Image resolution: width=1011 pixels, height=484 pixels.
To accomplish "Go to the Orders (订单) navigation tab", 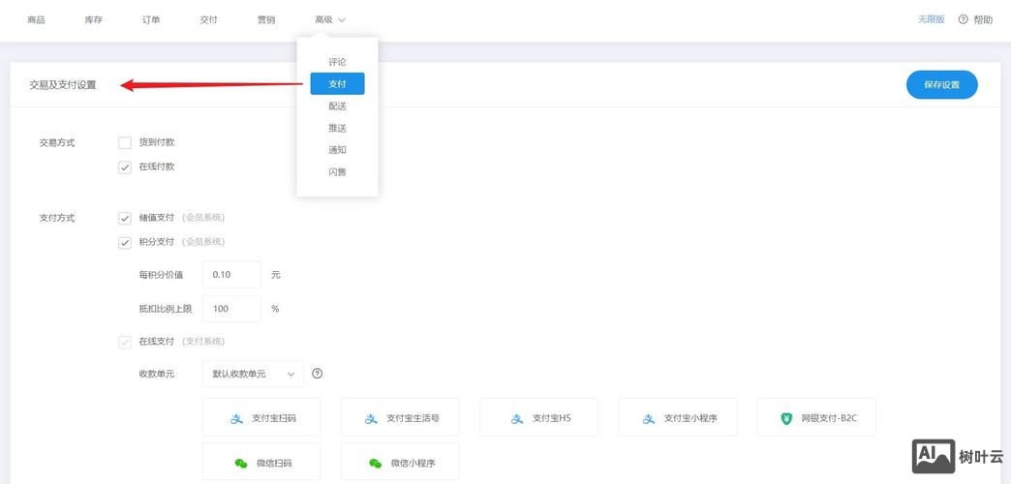I will click(151, 19).
